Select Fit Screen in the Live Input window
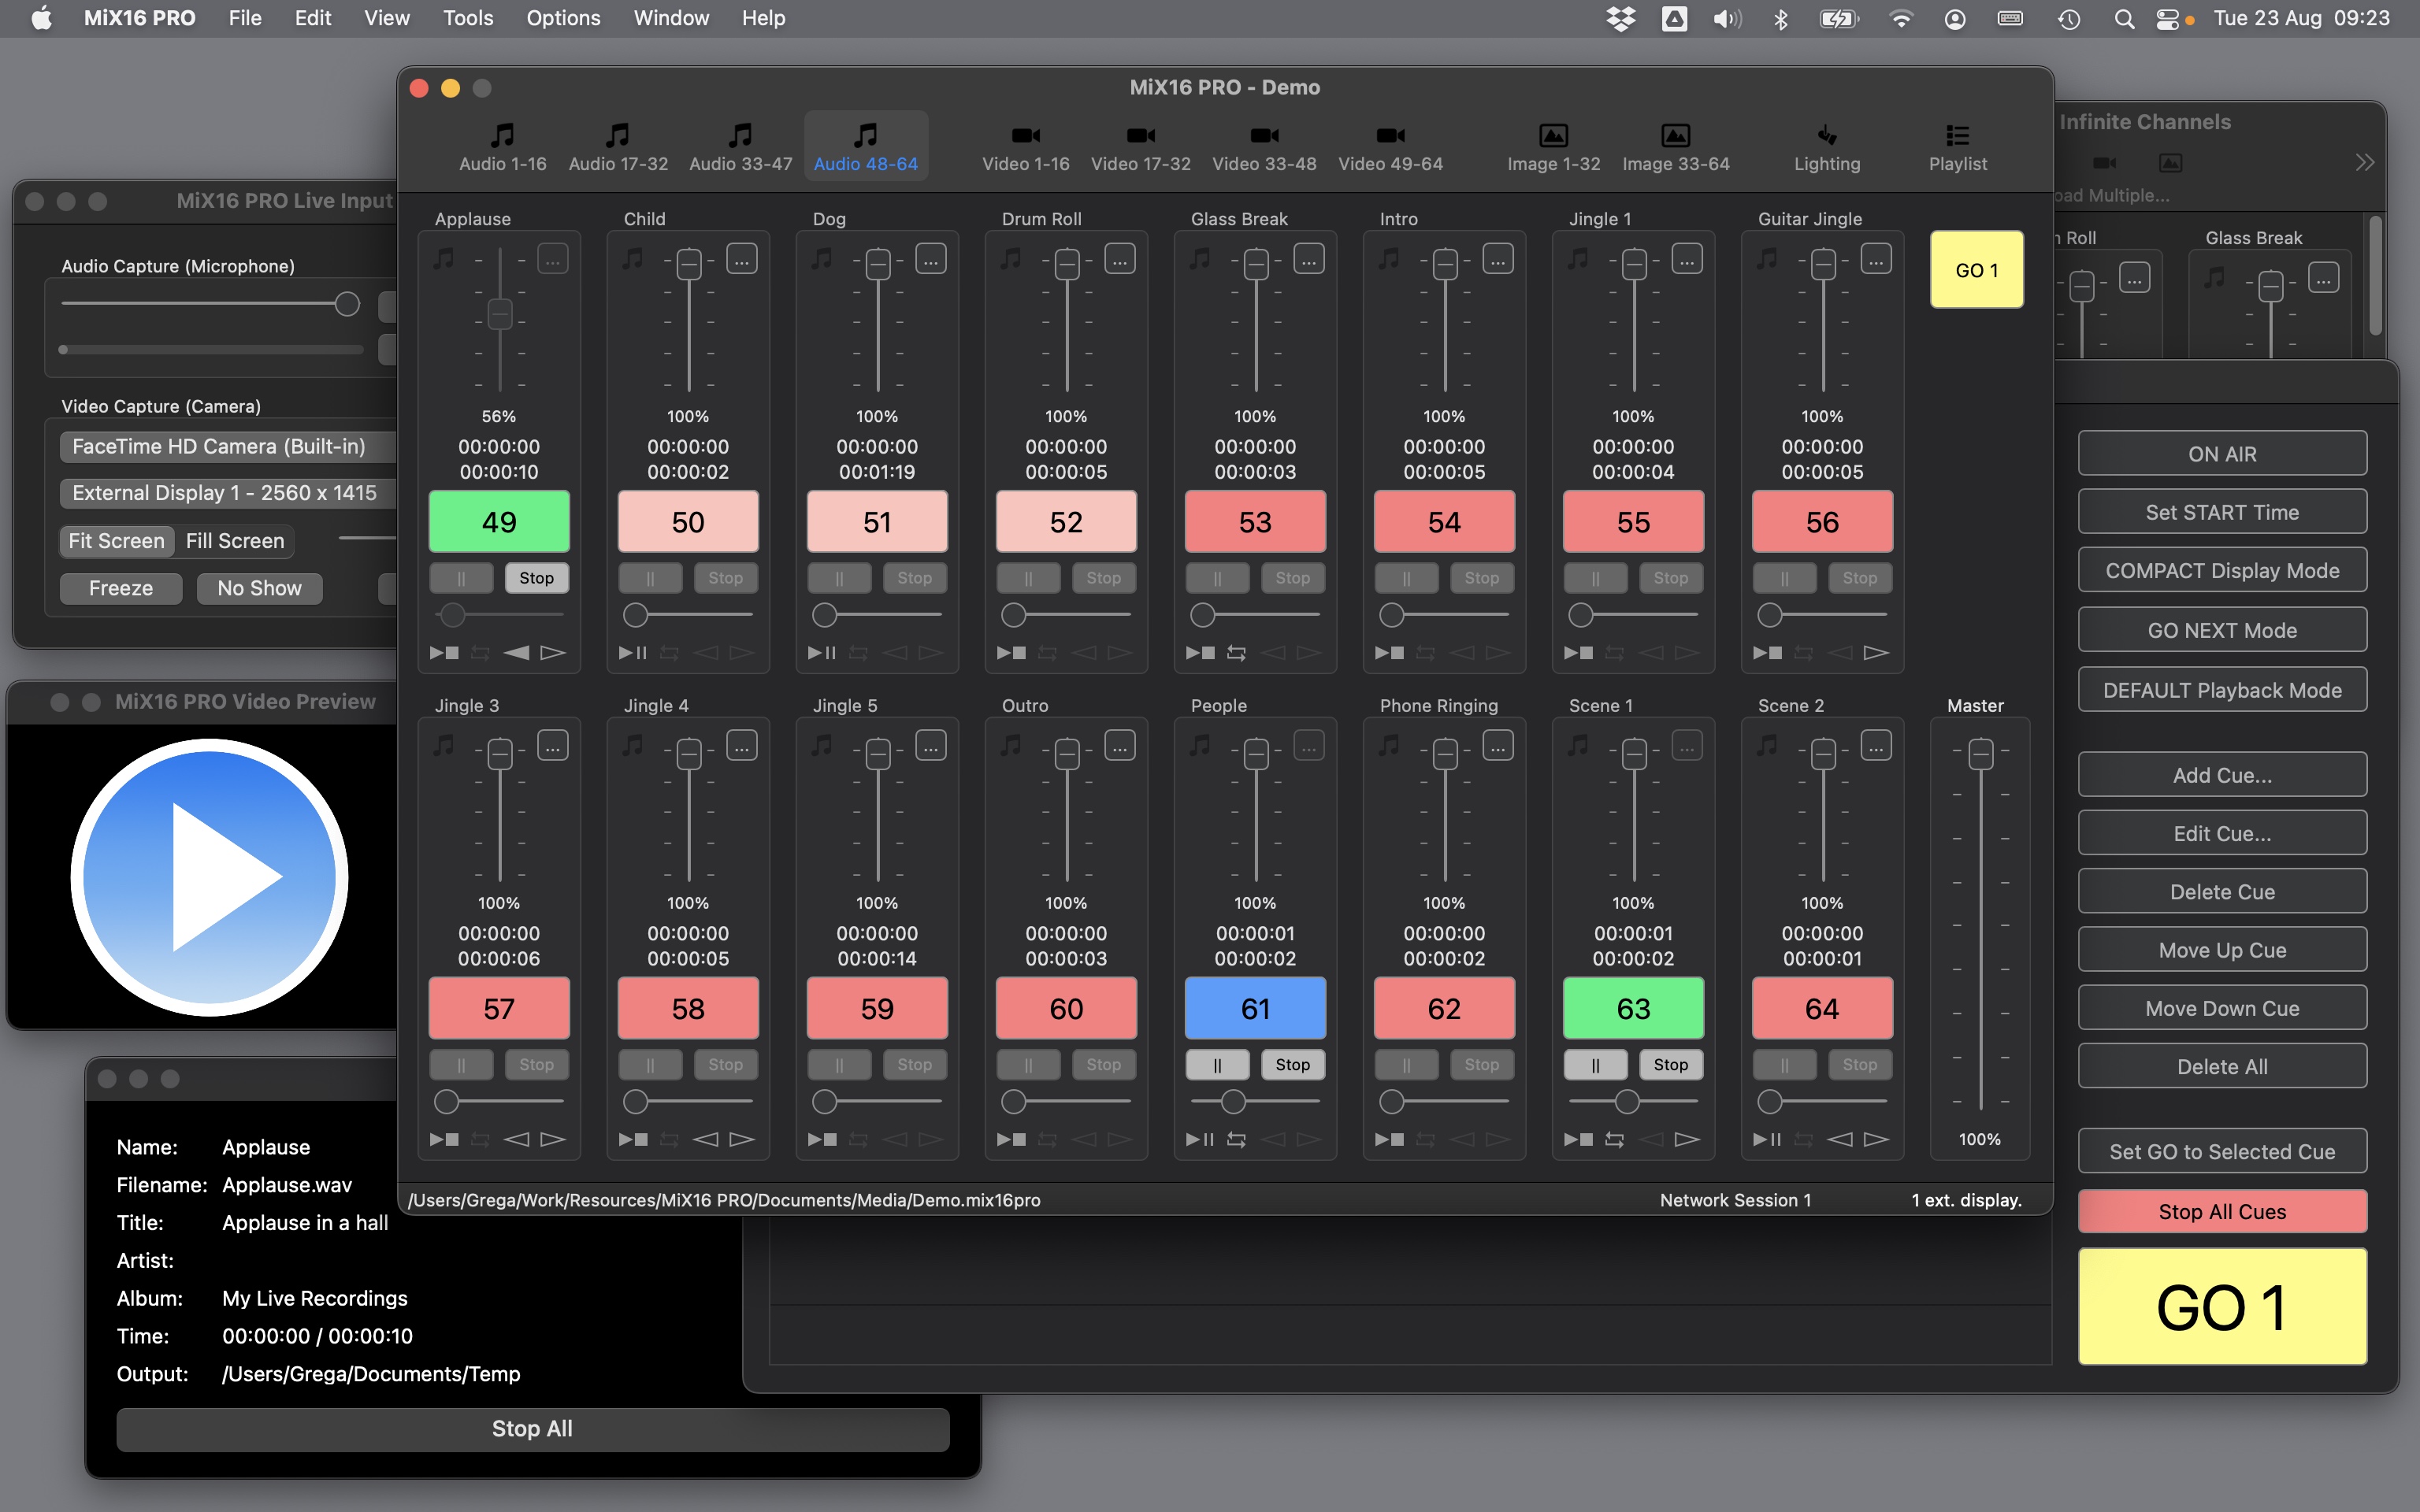 [x=116, y=541]
